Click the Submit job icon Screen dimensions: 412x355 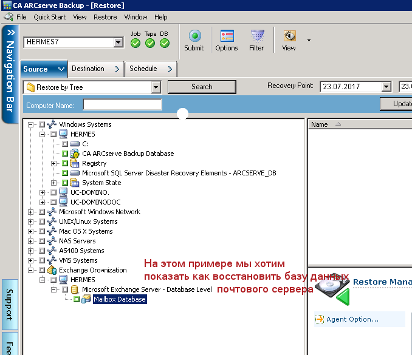click(x=194, y=36)
